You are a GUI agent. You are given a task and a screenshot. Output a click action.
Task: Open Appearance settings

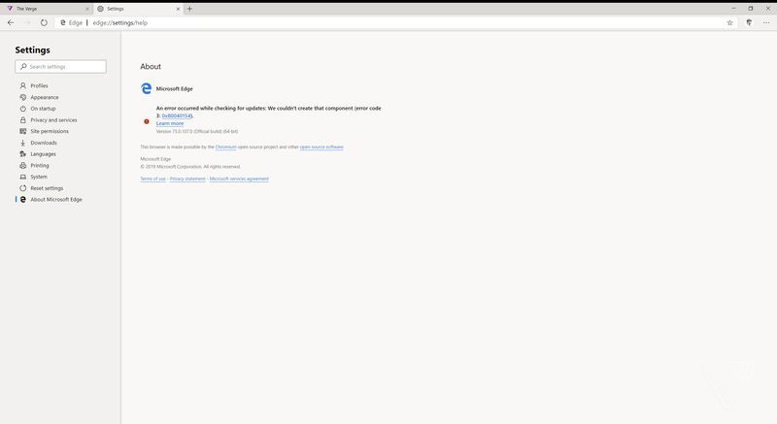(x=44, y=97)
